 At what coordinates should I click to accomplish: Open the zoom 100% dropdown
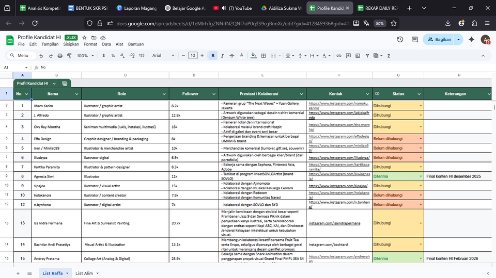pos(85,56)
